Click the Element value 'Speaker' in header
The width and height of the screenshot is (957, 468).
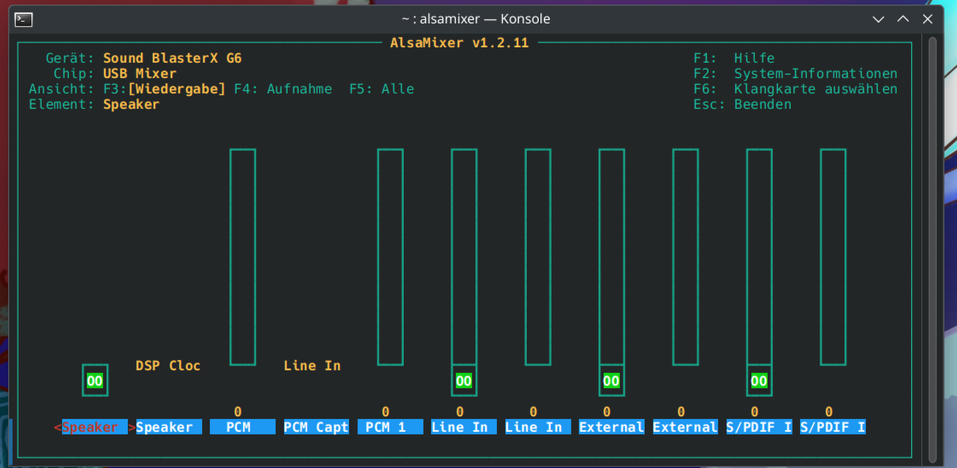coord(131,104)
